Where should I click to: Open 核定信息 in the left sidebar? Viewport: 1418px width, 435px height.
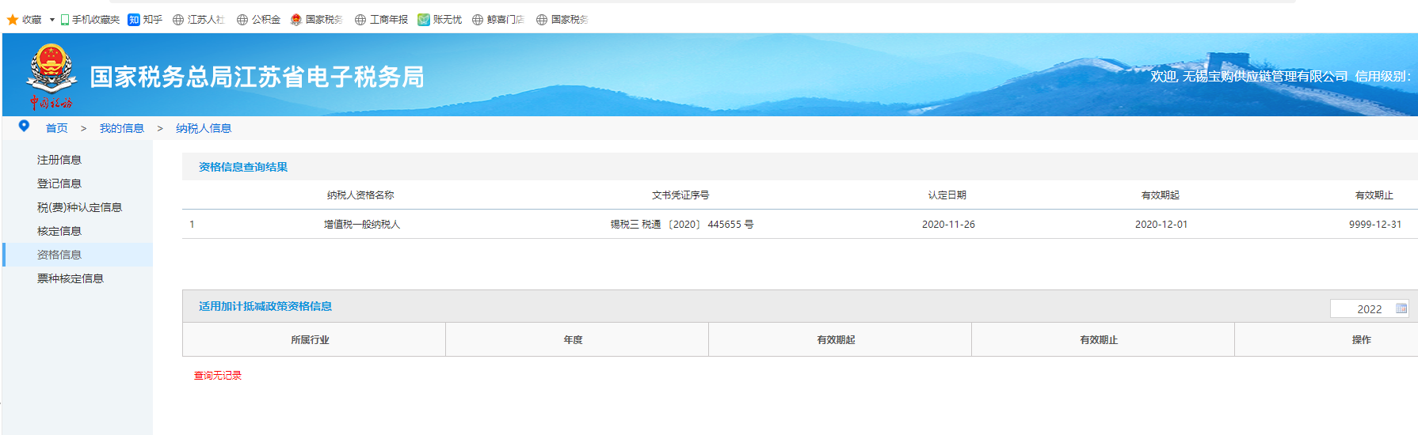pos(59,231)
